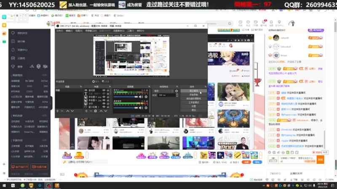Viewport: 337px width, 189px height.
Task: Pop out the OBS controls dock
Action: click(x=205, y=87)
